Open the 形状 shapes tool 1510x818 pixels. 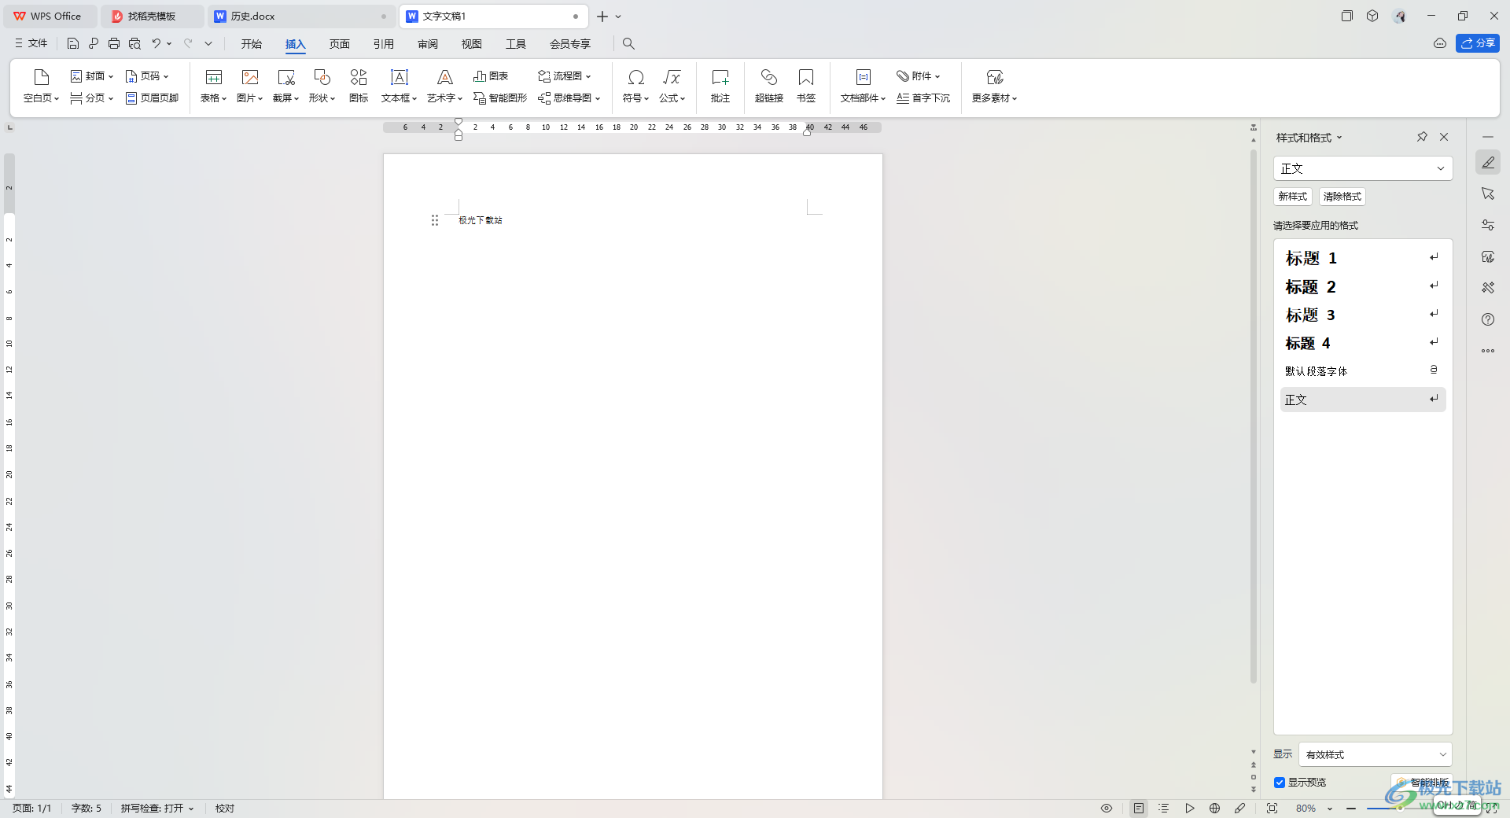pos(322,86)
